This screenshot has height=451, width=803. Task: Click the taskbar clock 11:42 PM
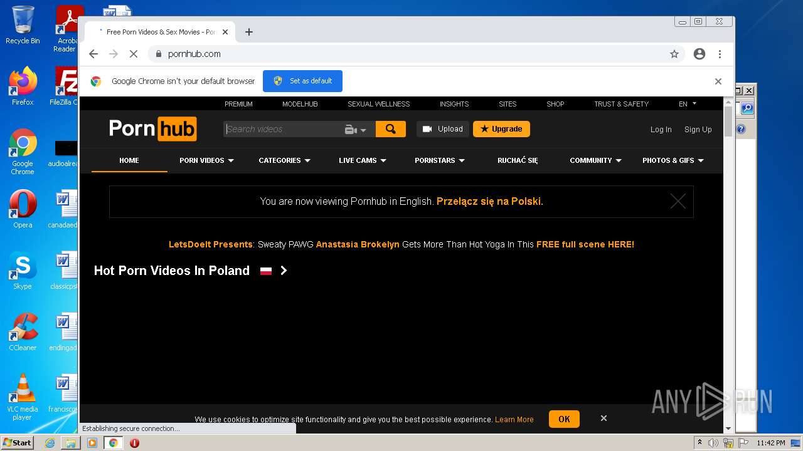point(771,443)
